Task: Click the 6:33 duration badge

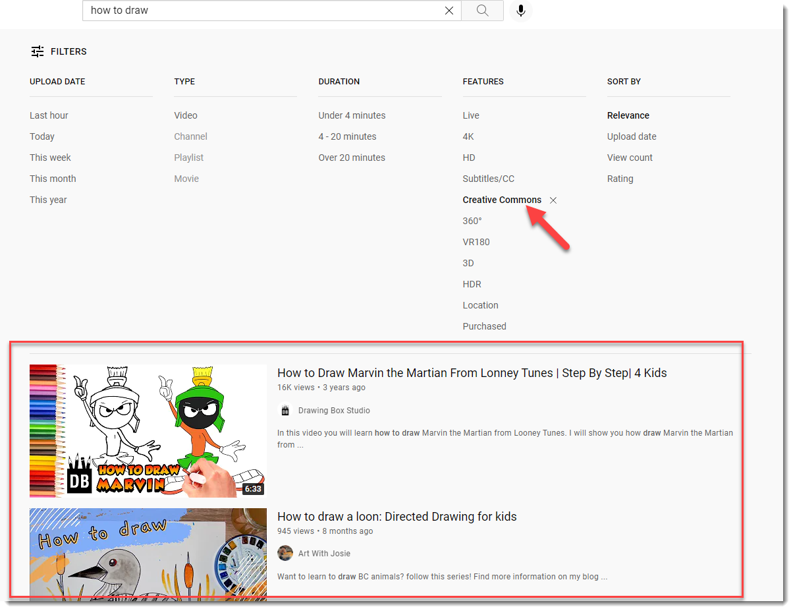Action: tap(253, 489)
